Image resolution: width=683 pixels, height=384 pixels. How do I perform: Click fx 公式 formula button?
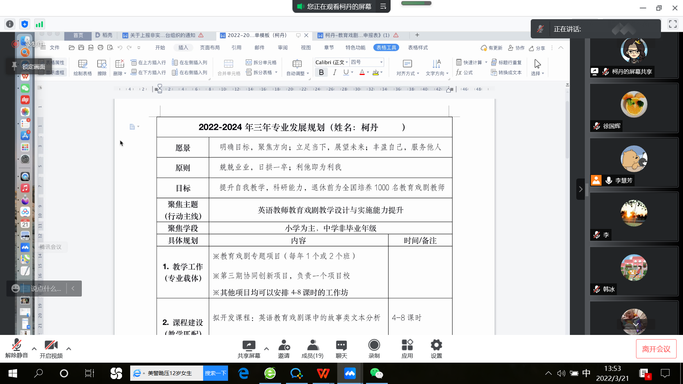pos(464,73)
